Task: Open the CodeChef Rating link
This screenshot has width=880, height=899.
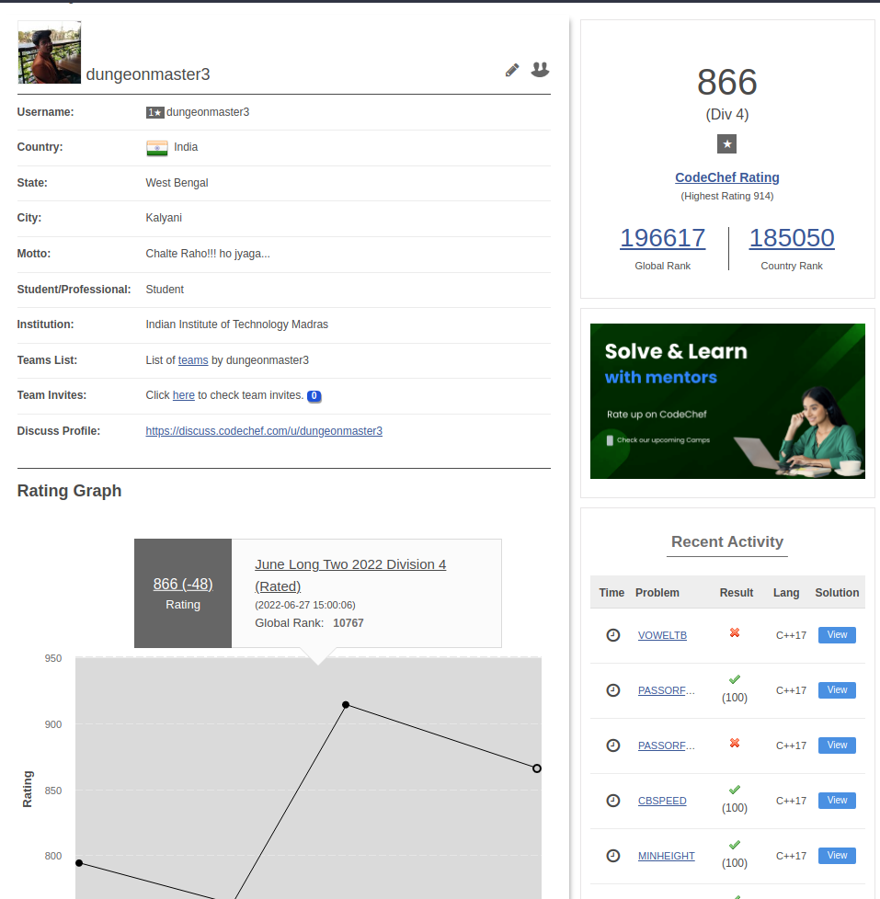Action: pyautogui.click(x=726, y=177)
